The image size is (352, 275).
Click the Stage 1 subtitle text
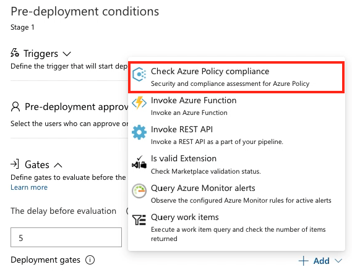[22, 27]
